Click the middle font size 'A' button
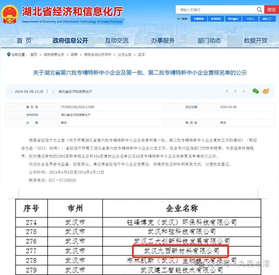 [235, 91]
